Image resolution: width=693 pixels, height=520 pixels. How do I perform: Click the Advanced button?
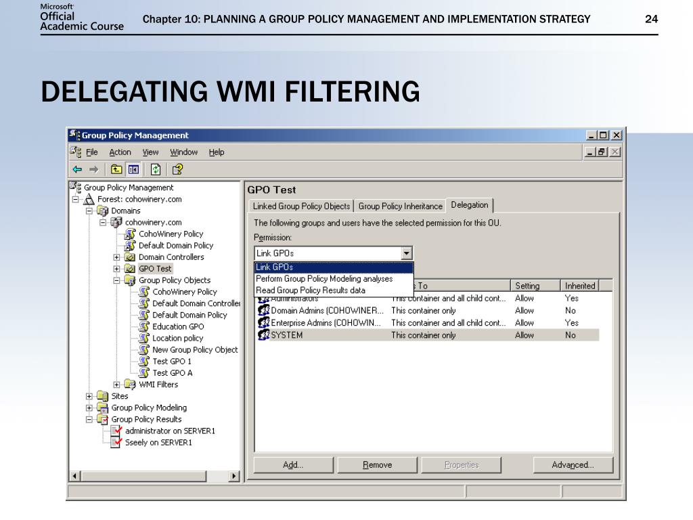coord(573,464)
